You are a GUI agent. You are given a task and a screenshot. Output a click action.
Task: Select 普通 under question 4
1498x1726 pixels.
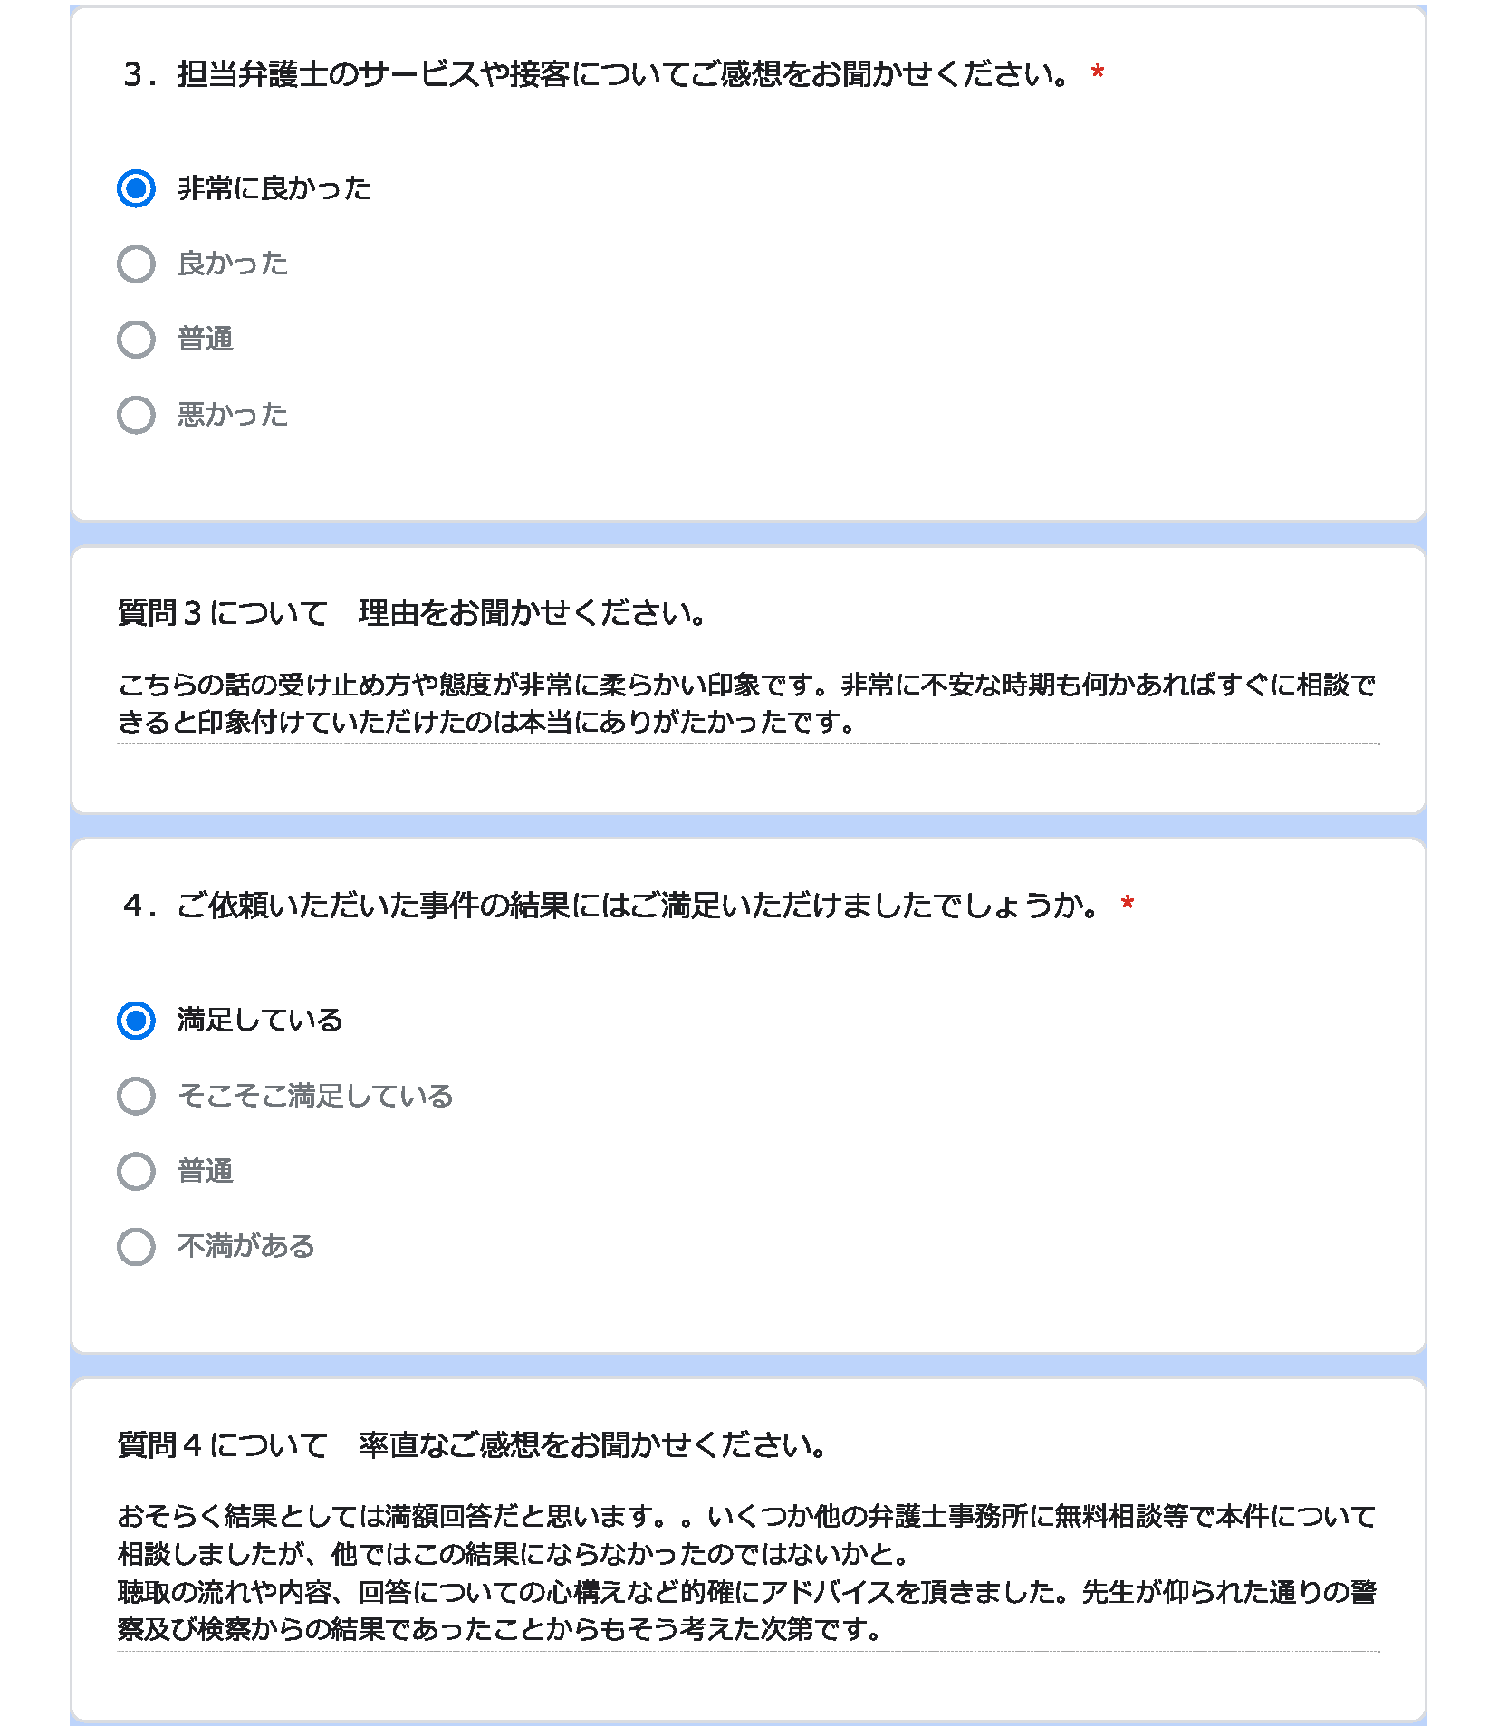[x=136, y=1171]
